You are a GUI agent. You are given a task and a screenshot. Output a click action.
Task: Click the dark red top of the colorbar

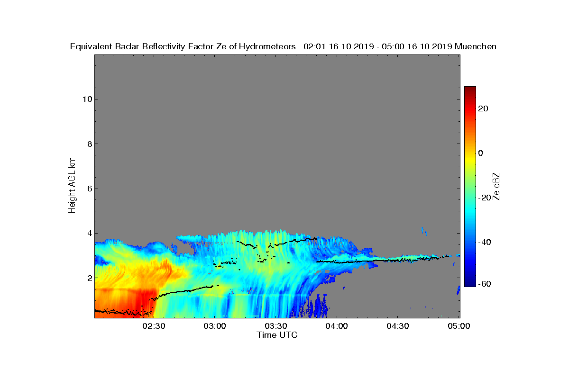click(470, 90)
